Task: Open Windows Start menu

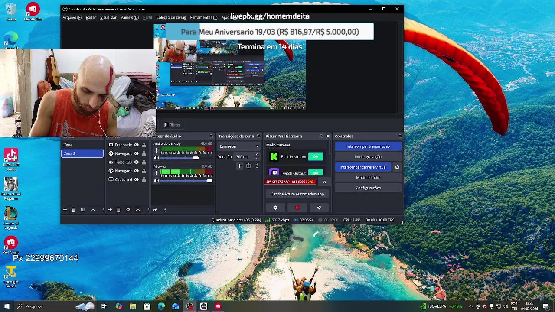Action: pos(7,306)
